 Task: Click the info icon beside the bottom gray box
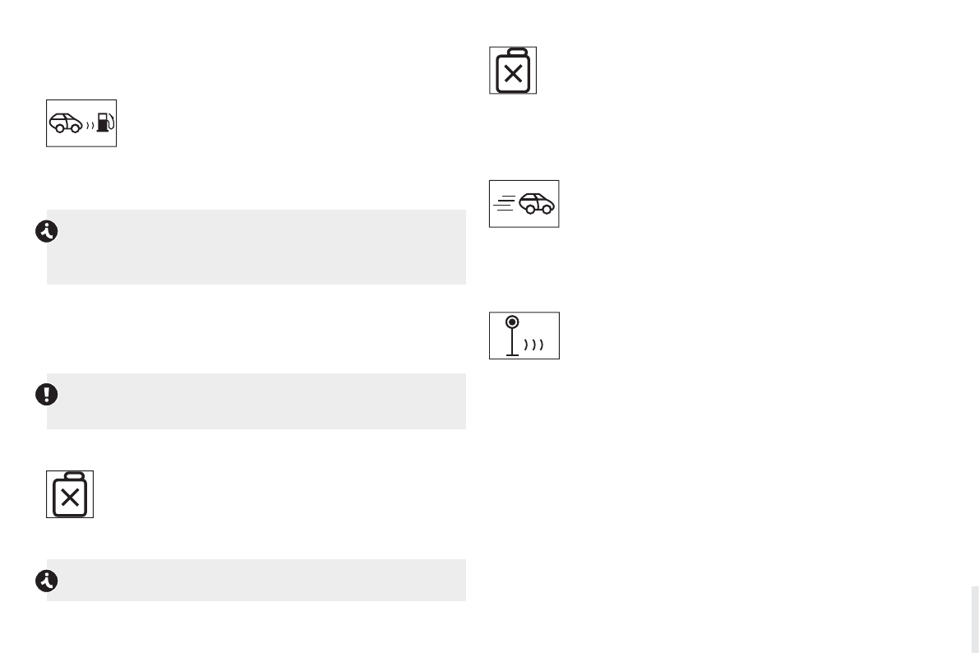(46, 581)
